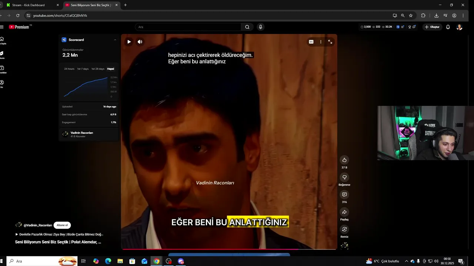Open the Chrome zoom magnifier icon
This screenshot has height=266, width=474.
[x=403, y=16]
